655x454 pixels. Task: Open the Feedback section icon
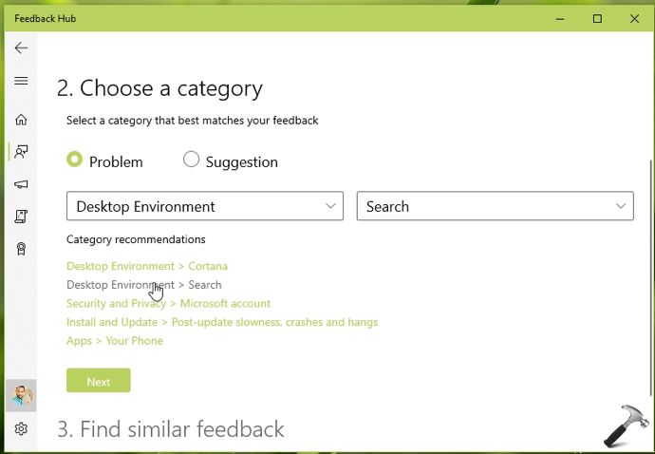click(x=21, y=151)
